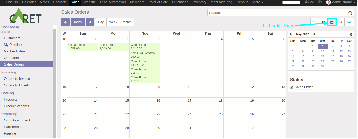Switch calendar to Month mode

127,22
